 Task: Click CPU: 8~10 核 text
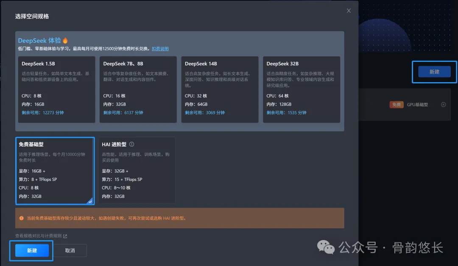[116, 188]
